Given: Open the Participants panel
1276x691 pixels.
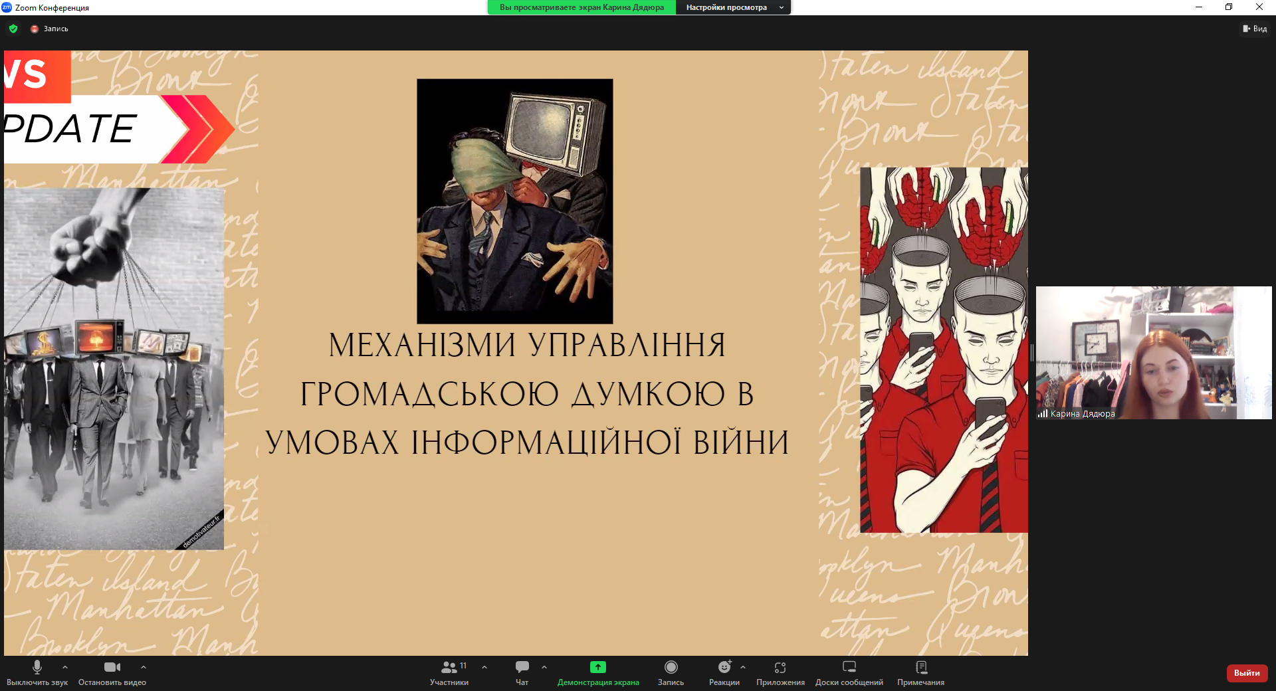Looking at the screenshot, I should pyautogui.click(x=449, y=672).
